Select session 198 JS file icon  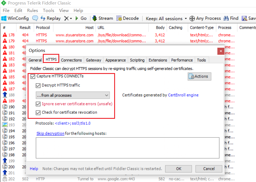click(x=5, y=155)
